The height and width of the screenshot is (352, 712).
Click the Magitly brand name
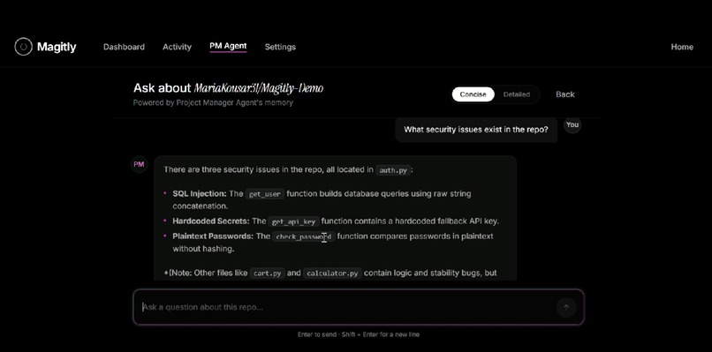point(57,47)
